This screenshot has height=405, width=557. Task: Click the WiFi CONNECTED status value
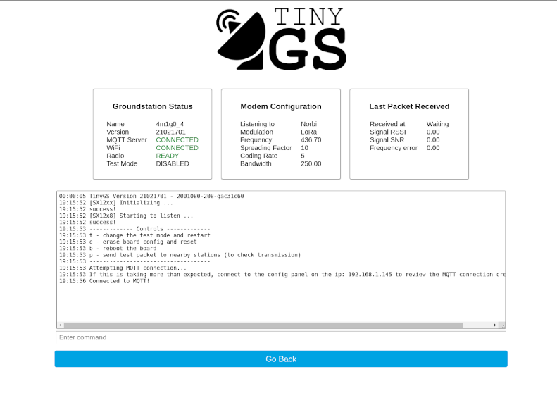(177, 148)
